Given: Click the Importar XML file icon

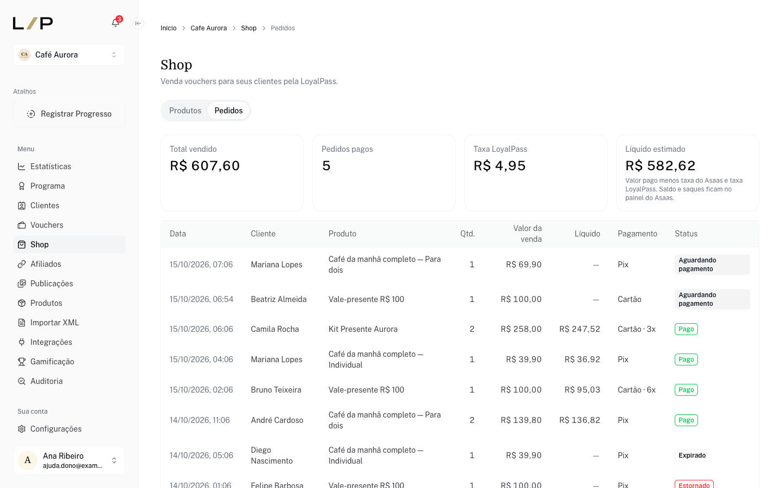Looking at the screenshot, I should coord(22,323).
